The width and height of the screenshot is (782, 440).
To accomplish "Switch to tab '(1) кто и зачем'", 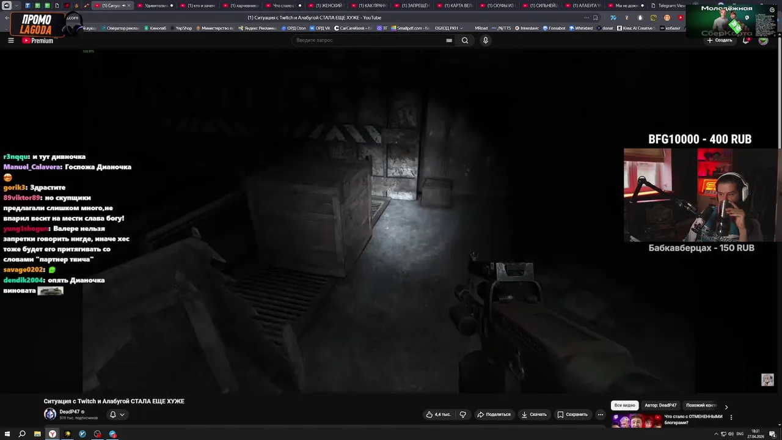I will pyautogui.click(x=198, y=5).
